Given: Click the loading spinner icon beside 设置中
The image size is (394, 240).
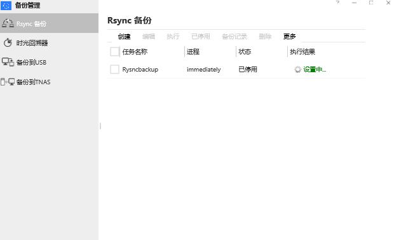Looking at the screenshot, I should click(x=297, y=69).
